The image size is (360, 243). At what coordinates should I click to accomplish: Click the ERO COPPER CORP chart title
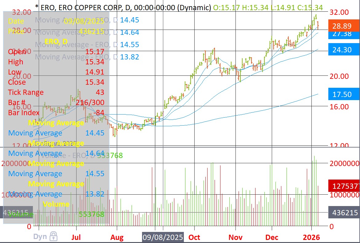(x=123, y=7)
